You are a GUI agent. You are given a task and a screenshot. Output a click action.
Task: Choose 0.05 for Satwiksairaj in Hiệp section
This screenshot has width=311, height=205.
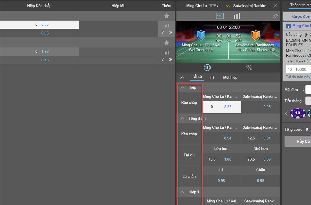[x=261, y=107]
